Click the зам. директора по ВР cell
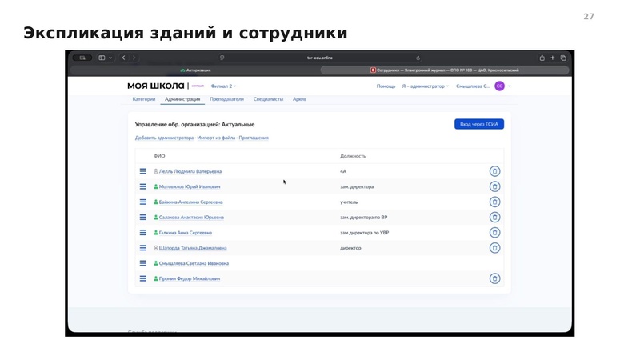 (x=364, y=217)
